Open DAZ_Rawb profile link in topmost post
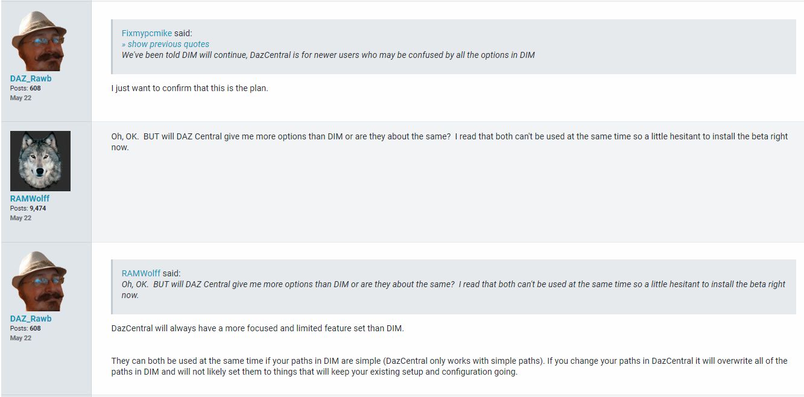Viewport: 804px width, 397px height. click(31, 78)
